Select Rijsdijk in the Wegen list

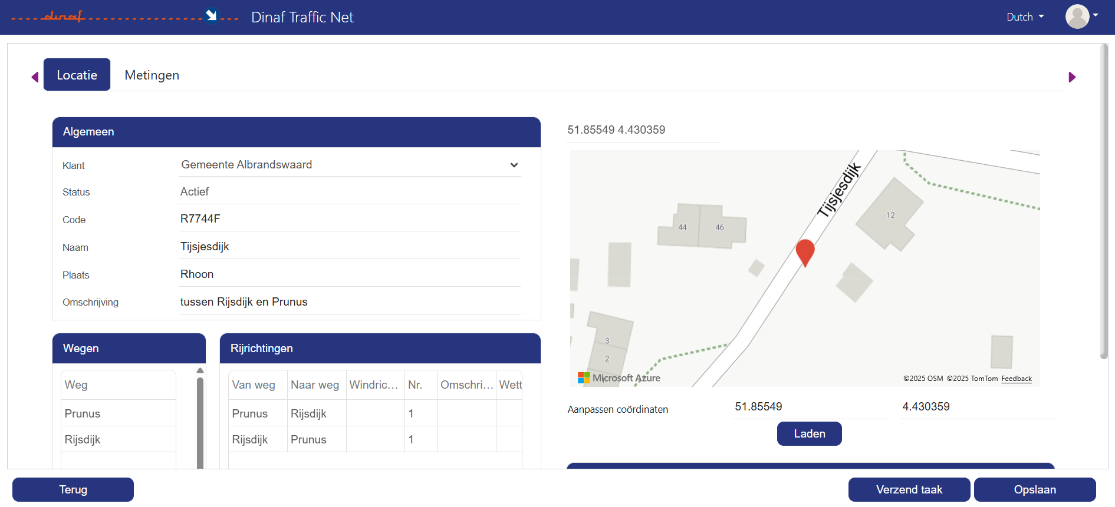119,439
